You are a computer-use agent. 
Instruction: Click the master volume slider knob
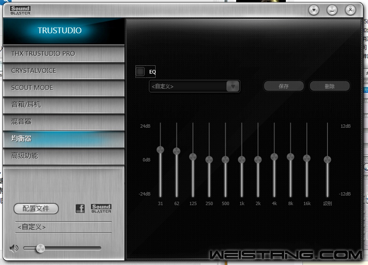40,248
